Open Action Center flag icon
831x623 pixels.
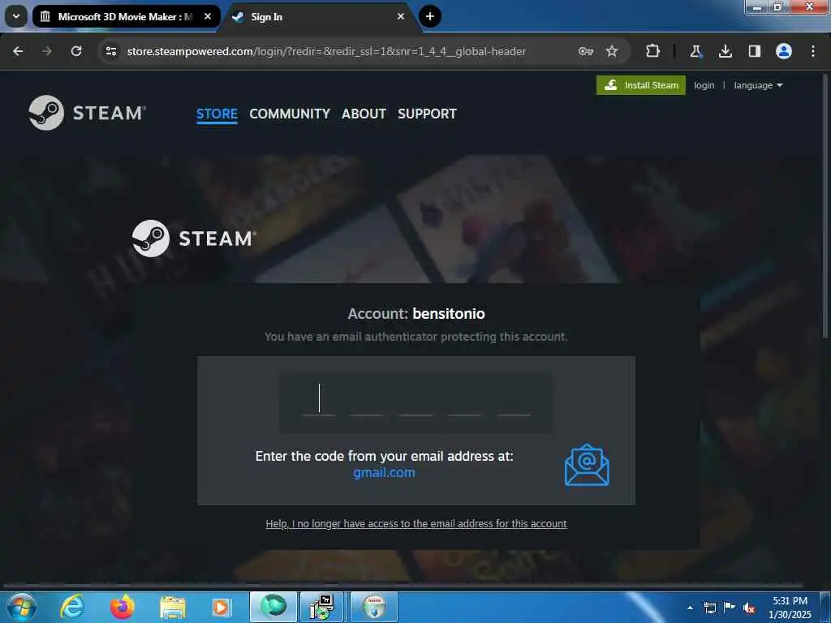coord(730,608)
